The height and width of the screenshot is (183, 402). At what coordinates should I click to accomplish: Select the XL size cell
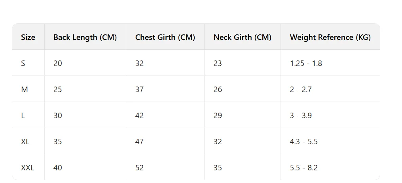point(25,141)
